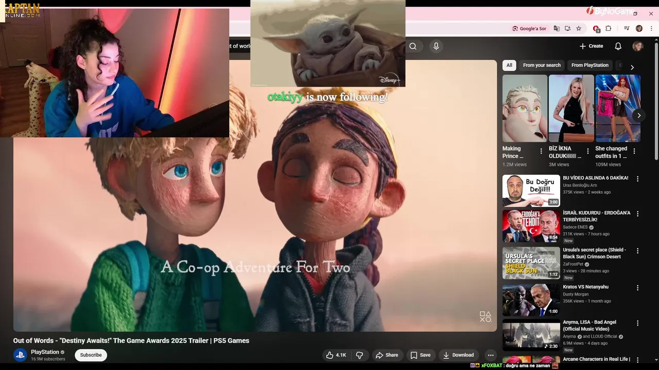Open options for Making Prince short

541,151
